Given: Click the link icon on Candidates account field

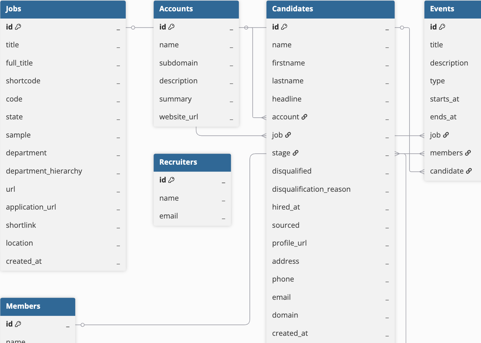Looking at the screenshot, I should click(x=304, y=117).
